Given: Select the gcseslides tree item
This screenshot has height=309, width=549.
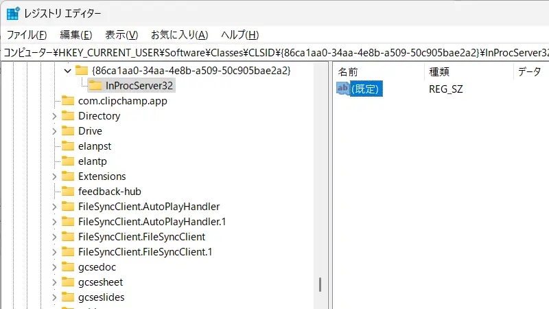Looking at the screenshot, I should [101, 297].
